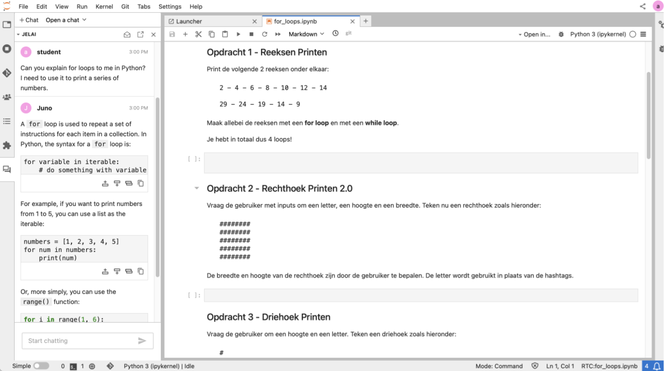Open the Debugger right sidebar panel
The width and height of the screenshot is (665, 371).
pos(661,48)
